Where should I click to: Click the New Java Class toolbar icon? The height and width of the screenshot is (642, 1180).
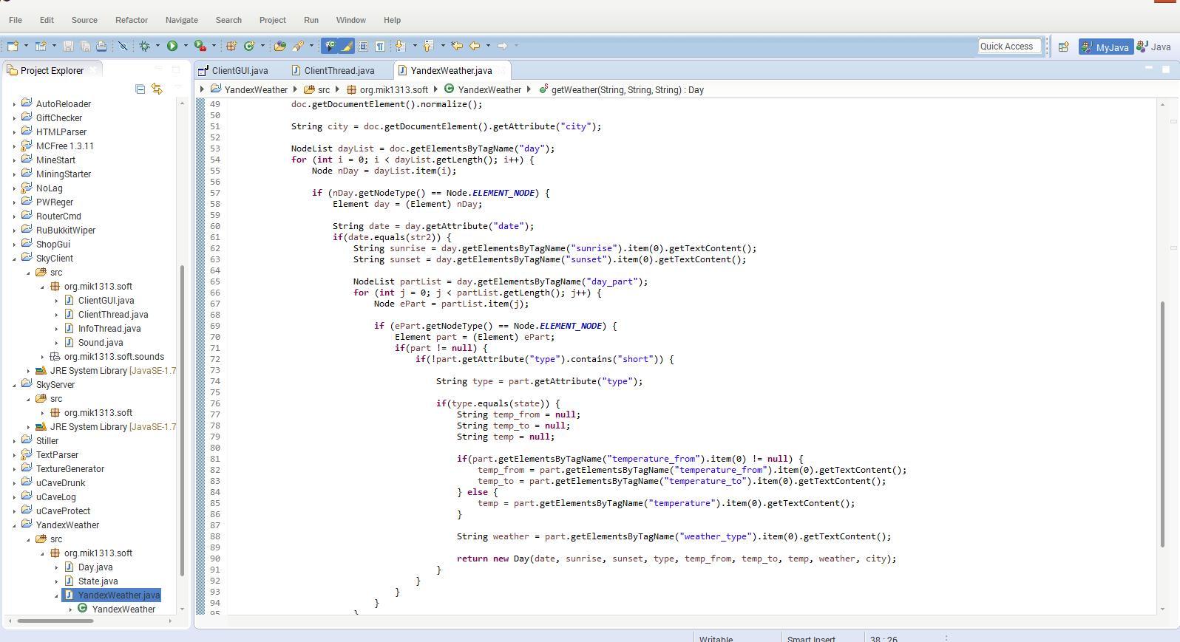[249, 46]
